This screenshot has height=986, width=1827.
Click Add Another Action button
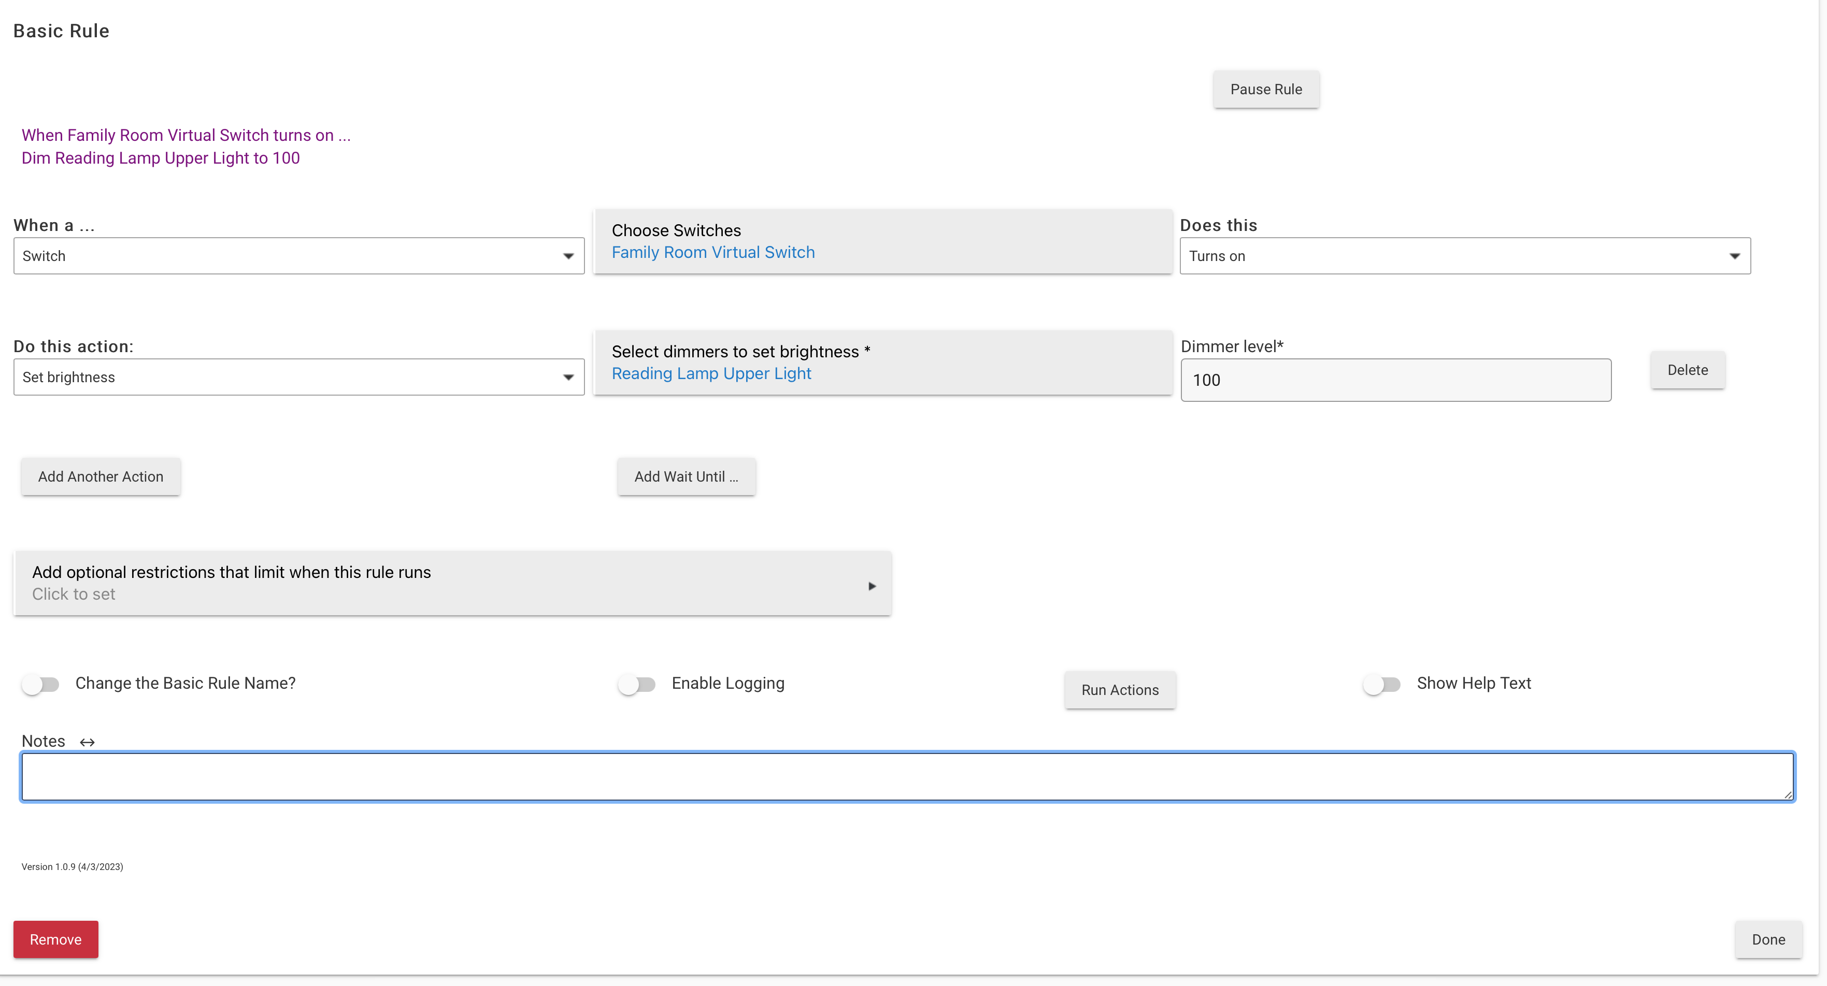[101, 476]
